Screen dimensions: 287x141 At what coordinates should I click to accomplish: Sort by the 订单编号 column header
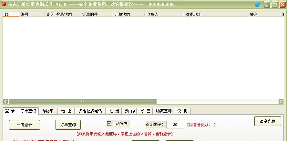click(x=96, y=15)
